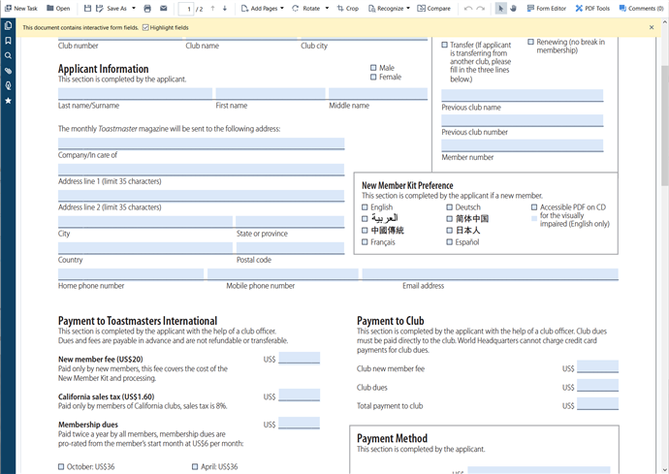Viewport: 669px width, 474px height.
Task: Click the Email address field
Action: (x=491, y=274)
